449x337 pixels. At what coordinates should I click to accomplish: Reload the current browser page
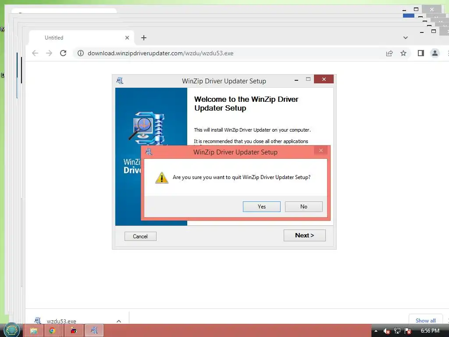[x=63, y=53]
